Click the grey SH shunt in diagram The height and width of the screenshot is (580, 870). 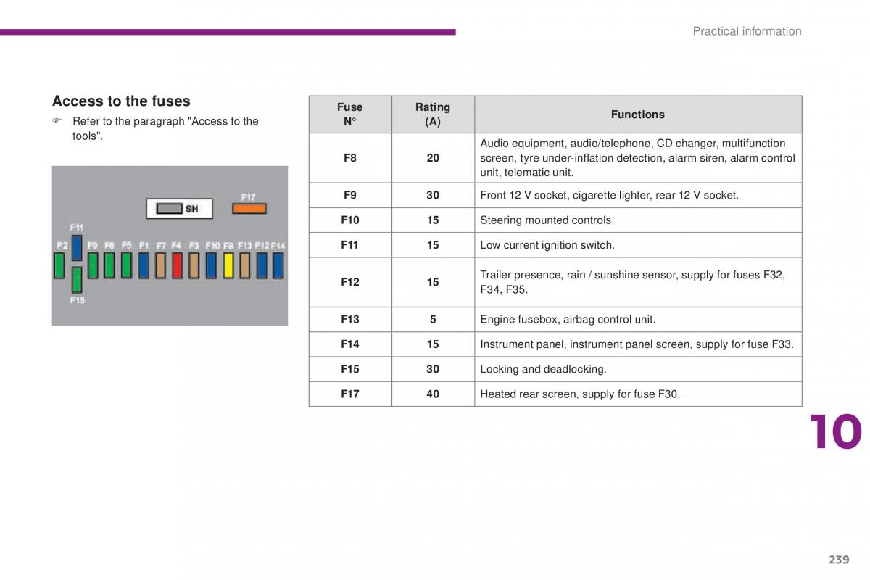point(170,209)
